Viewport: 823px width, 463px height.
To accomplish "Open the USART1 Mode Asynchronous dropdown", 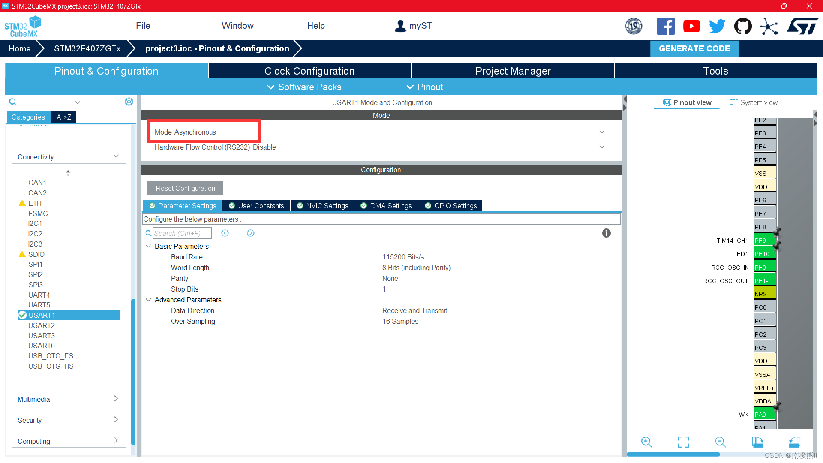I will coord(390,132).
